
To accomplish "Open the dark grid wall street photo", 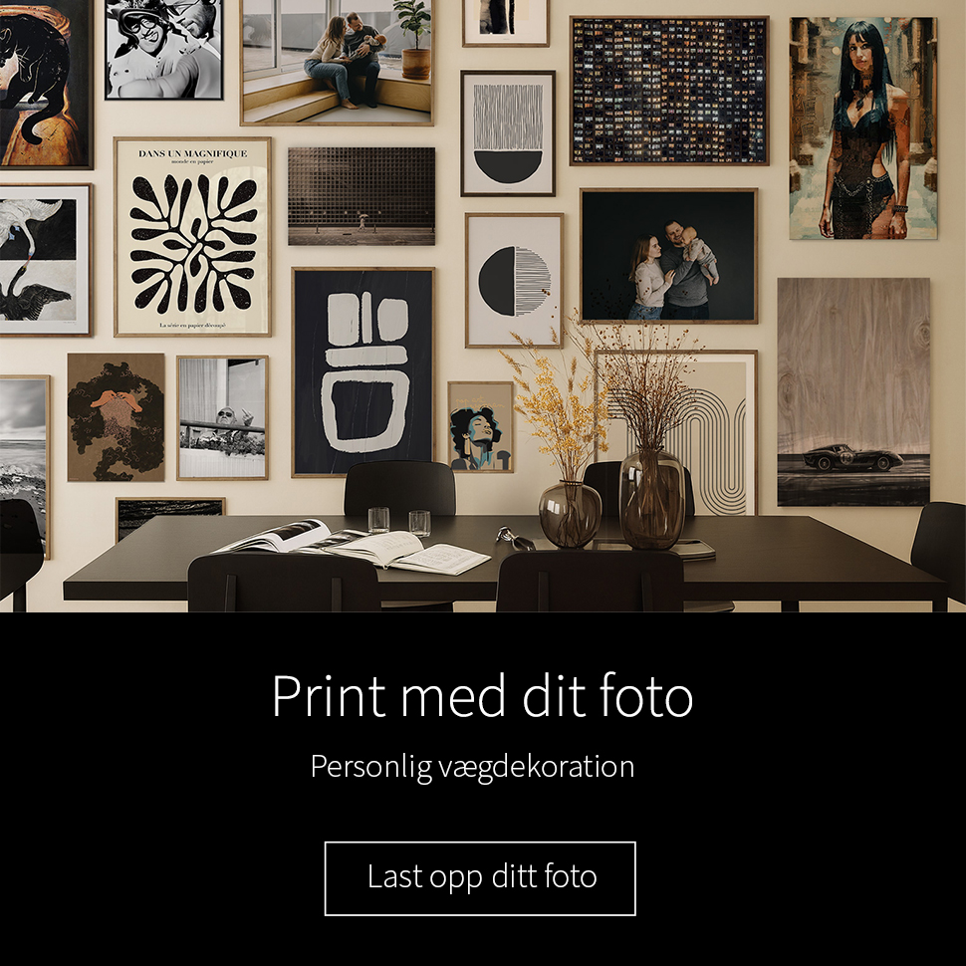I will pos(362,196).
